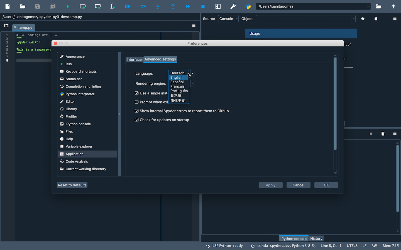This screenshot has width=401, height=250.
Task: Open the Rendering engine dropdown
Action: tap(192, 83)
